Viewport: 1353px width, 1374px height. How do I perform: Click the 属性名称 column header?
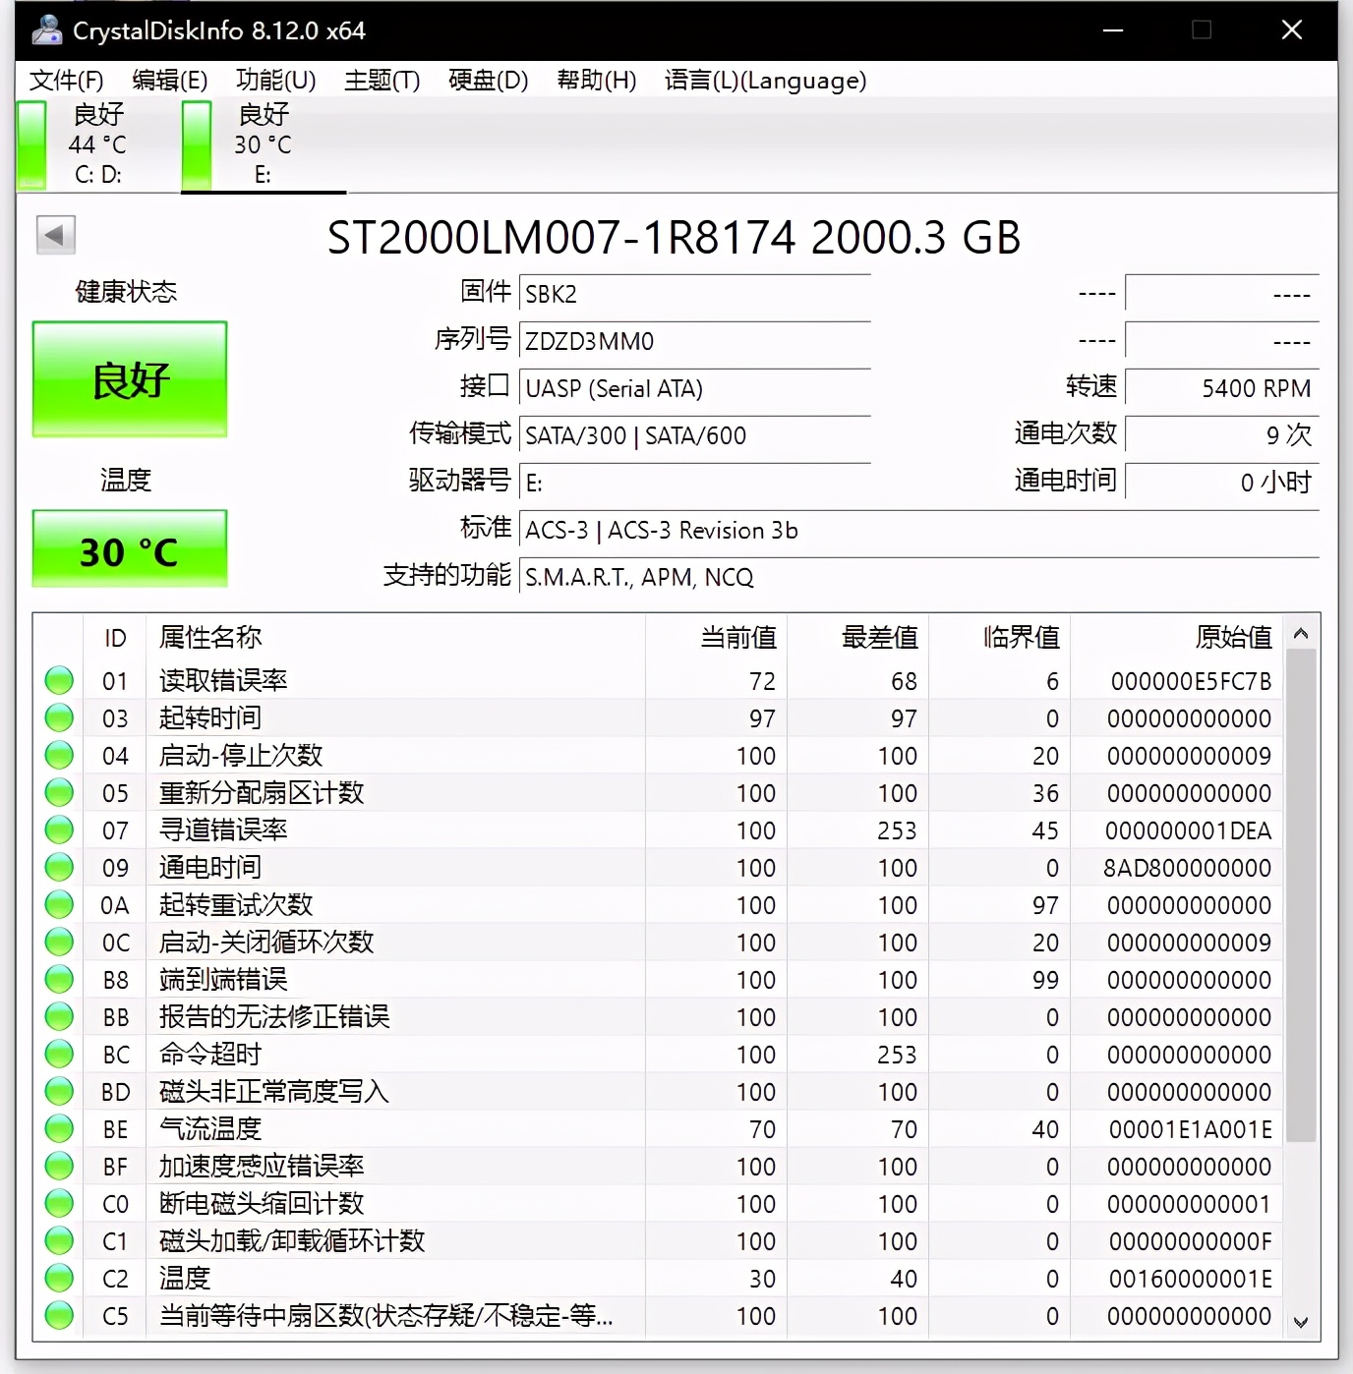coord(395,638)
